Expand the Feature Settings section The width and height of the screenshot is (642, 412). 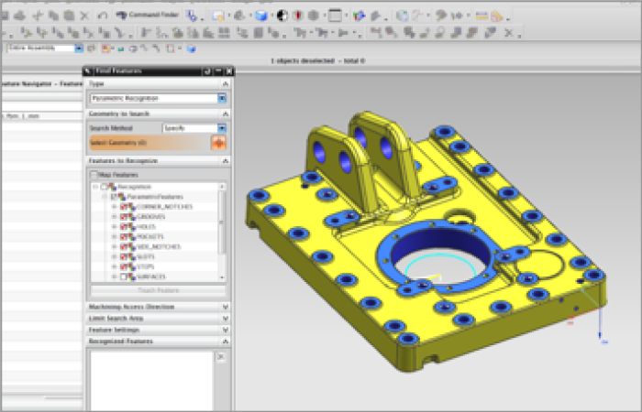click(226, 330)
